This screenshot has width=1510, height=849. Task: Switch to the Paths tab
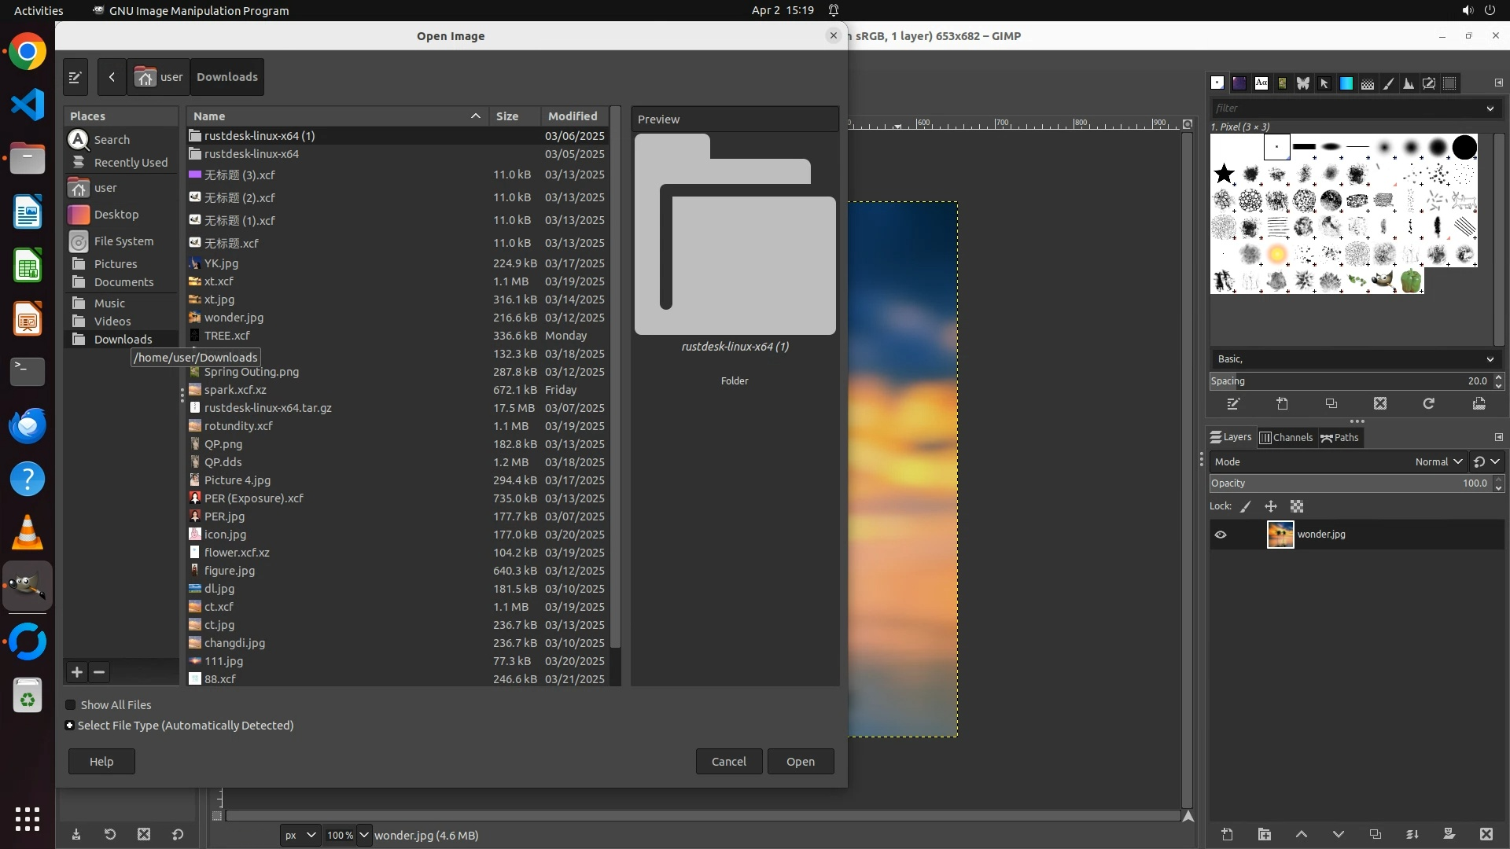pos(1340,438)
